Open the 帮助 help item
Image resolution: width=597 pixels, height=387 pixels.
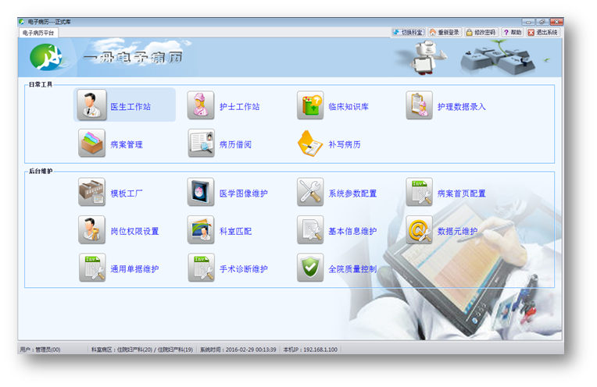(x=513, y=33)
